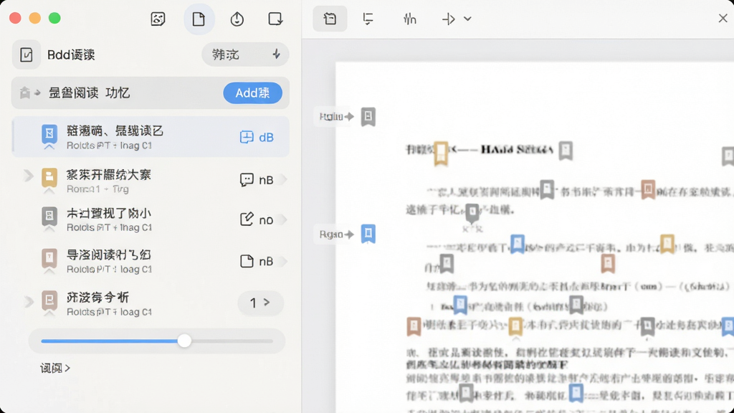Open the timer clock icon in sidebar header
The width and height of the screenshot is (734, 413).
pos(237,19)
